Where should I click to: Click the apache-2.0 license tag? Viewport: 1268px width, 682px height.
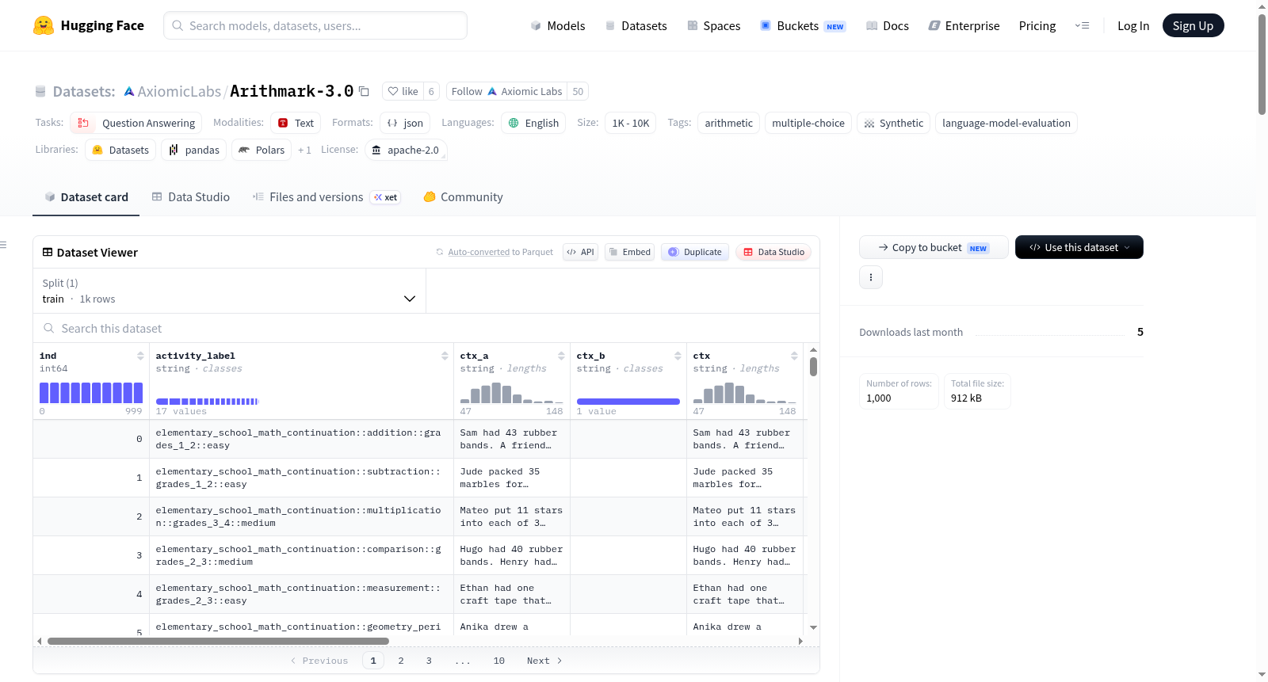[406, 150]
